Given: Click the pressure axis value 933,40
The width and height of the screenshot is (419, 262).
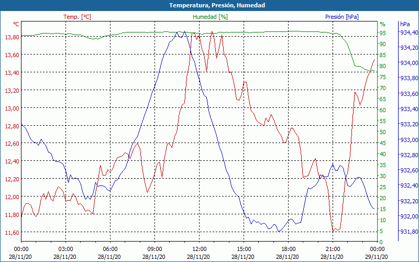Looking at the screenshot, I should pos(409,109).
